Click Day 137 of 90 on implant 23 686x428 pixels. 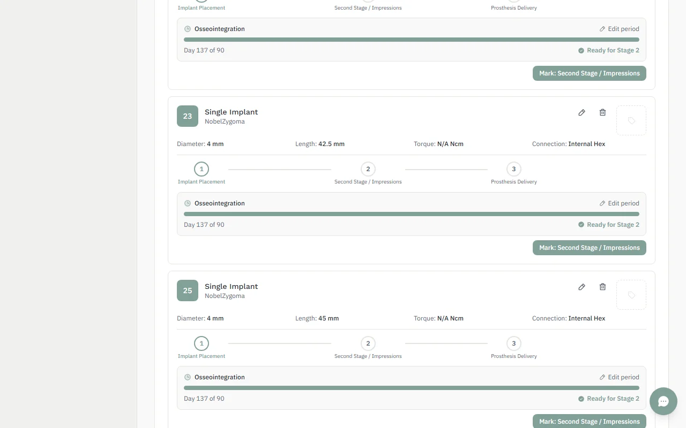click(x=204, y=225)
